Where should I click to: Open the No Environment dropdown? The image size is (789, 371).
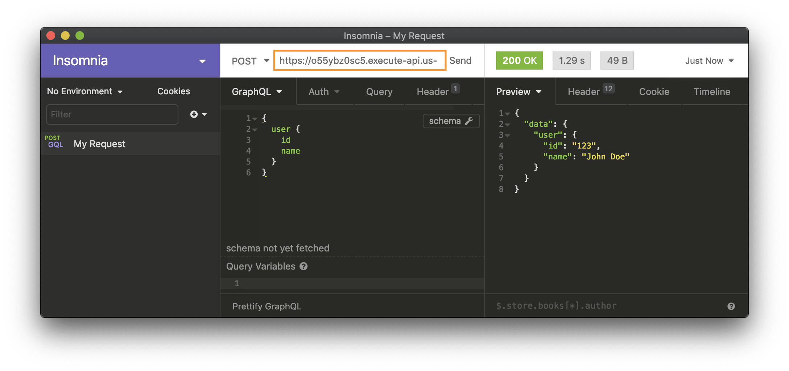click(84, 91)
